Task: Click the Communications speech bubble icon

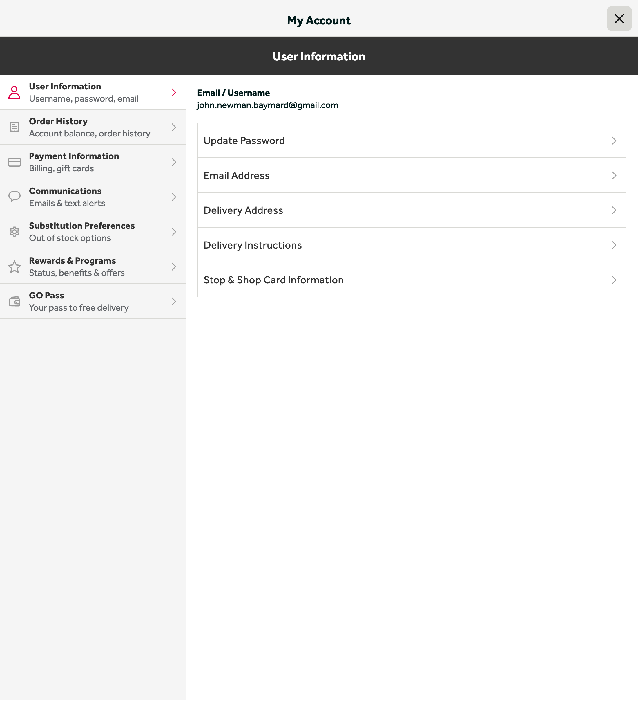Action: 14,197
